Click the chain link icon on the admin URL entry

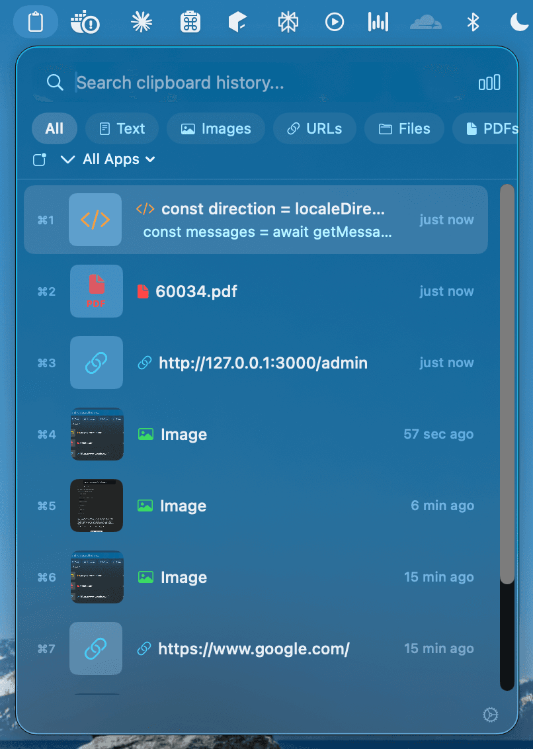point(96,363)
